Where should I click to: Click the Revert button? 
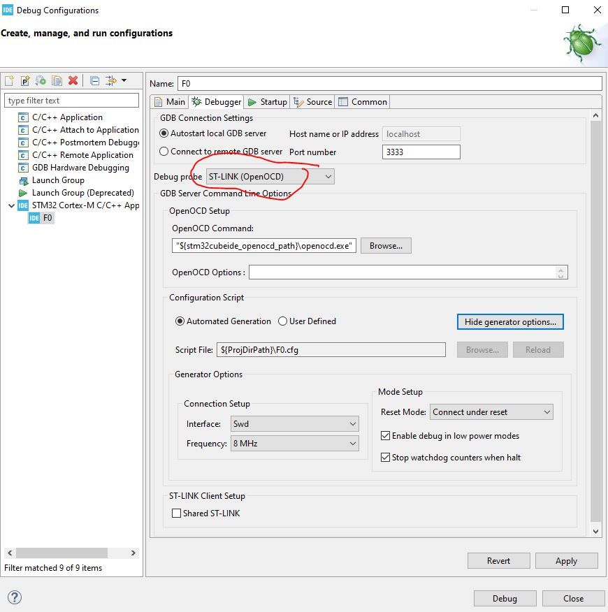tap(499, 560)
